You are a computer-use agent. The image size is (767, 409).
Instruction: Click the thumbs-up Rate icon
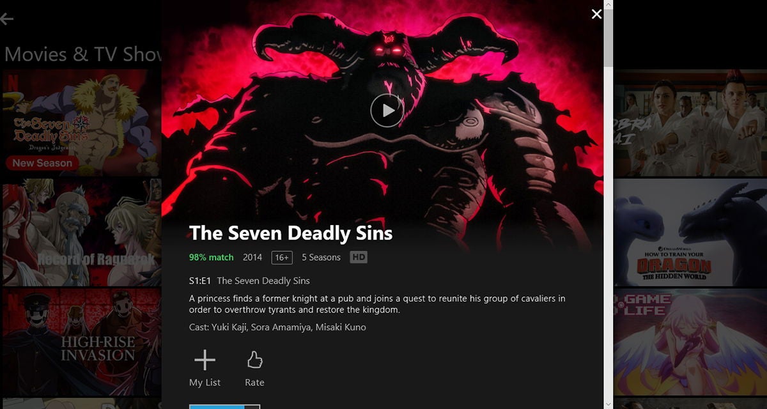pos(254,360)
